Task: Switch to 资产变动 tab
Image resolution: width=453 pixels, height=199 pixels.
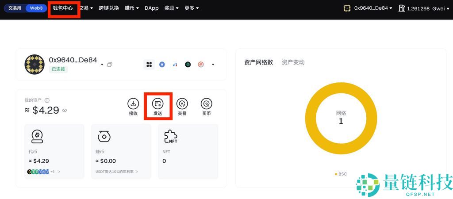Action: pyautogui.click(x=293, y=62)
